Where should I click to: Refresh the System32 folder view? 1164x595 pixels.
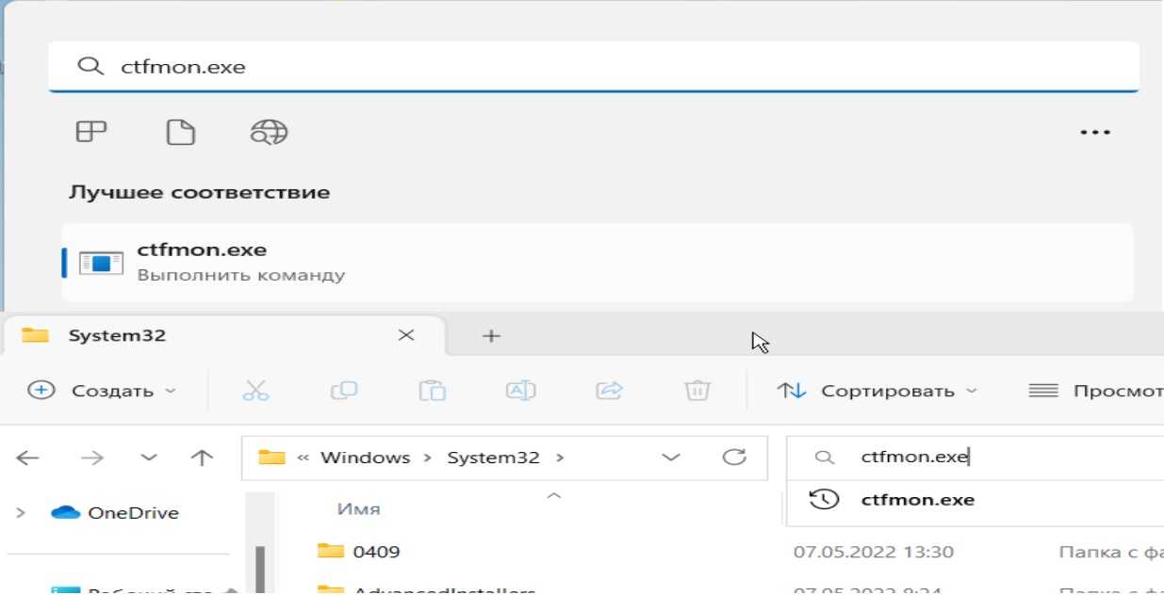[x=733, y=458]
